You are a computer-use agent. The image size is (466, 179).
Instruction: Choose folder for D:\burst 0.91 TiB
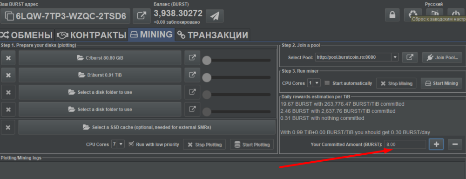pos(100,75)
